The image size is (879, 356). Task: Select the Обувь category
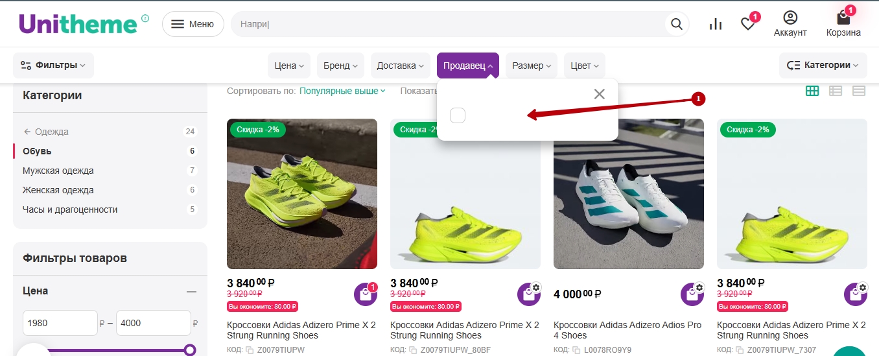pyautogui.click(x=37, y=151)
